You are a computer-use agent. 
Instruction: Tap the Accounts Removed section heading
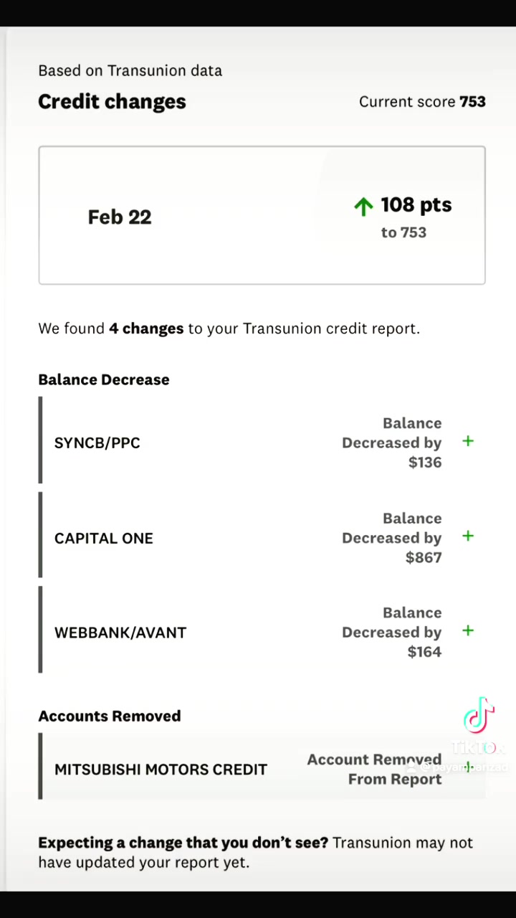pyautogui.click(x=110, y=716)
